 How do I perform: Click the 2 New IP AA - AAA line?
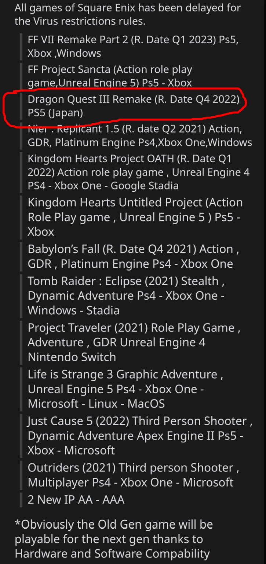pos(76,500)
